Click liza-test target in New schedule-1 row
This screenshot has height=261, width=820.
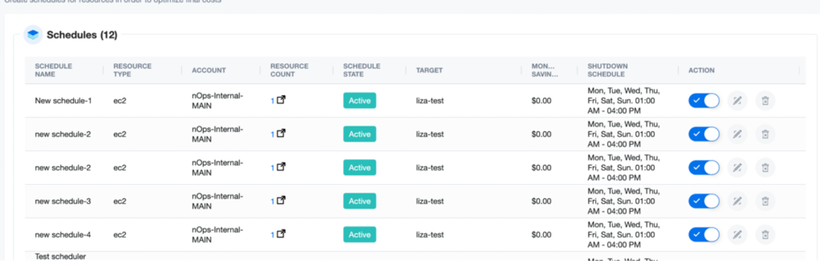click(430, 101)
